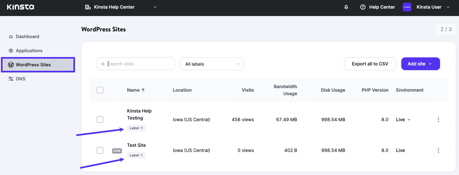Open kebab menu for Kinsta Help Testing
This screenshot has height=175, width=459.
[438, 120]
